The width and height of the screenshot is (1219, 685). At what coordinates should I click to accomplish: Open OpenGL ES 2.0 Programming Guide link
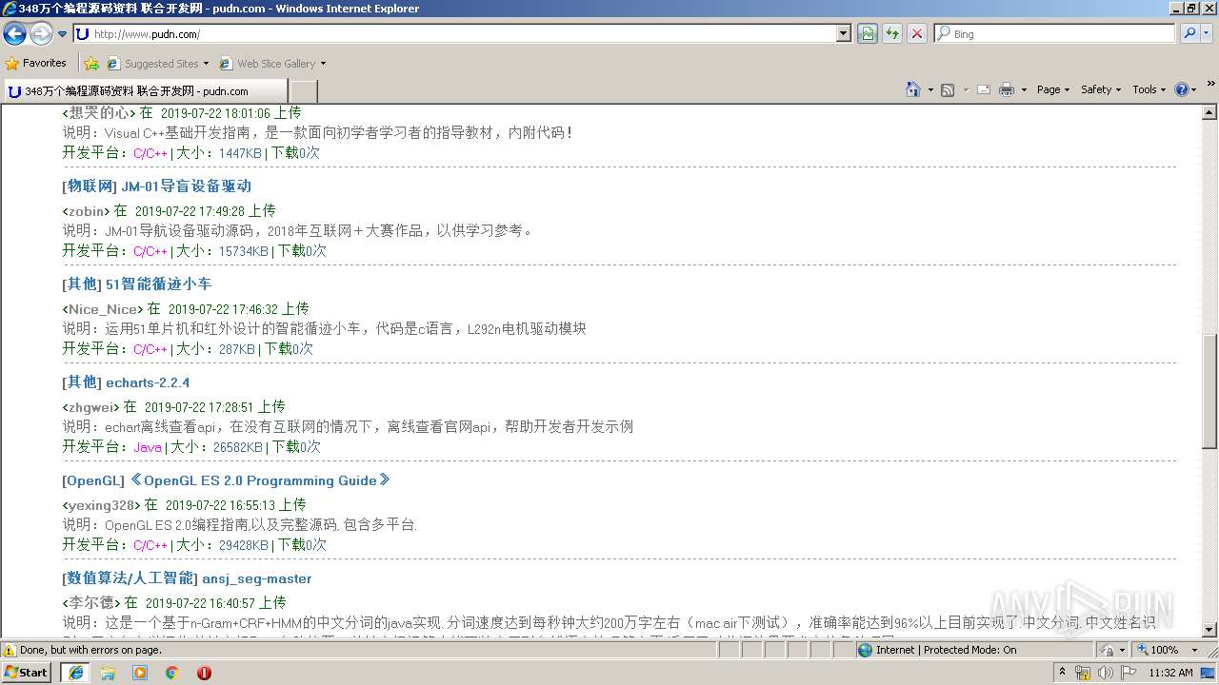click(260, 480)
